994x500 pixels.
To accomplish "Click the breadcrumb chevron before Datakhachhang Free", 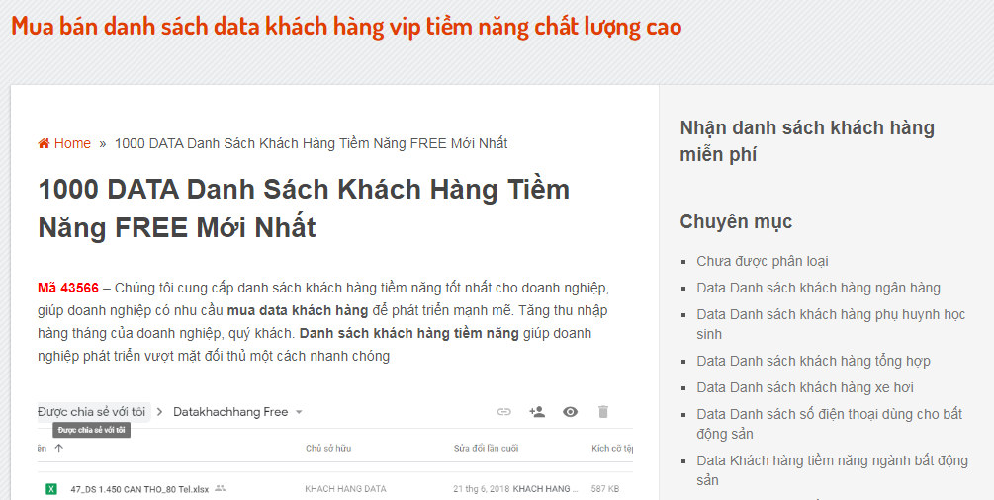I will pos(159,412).
